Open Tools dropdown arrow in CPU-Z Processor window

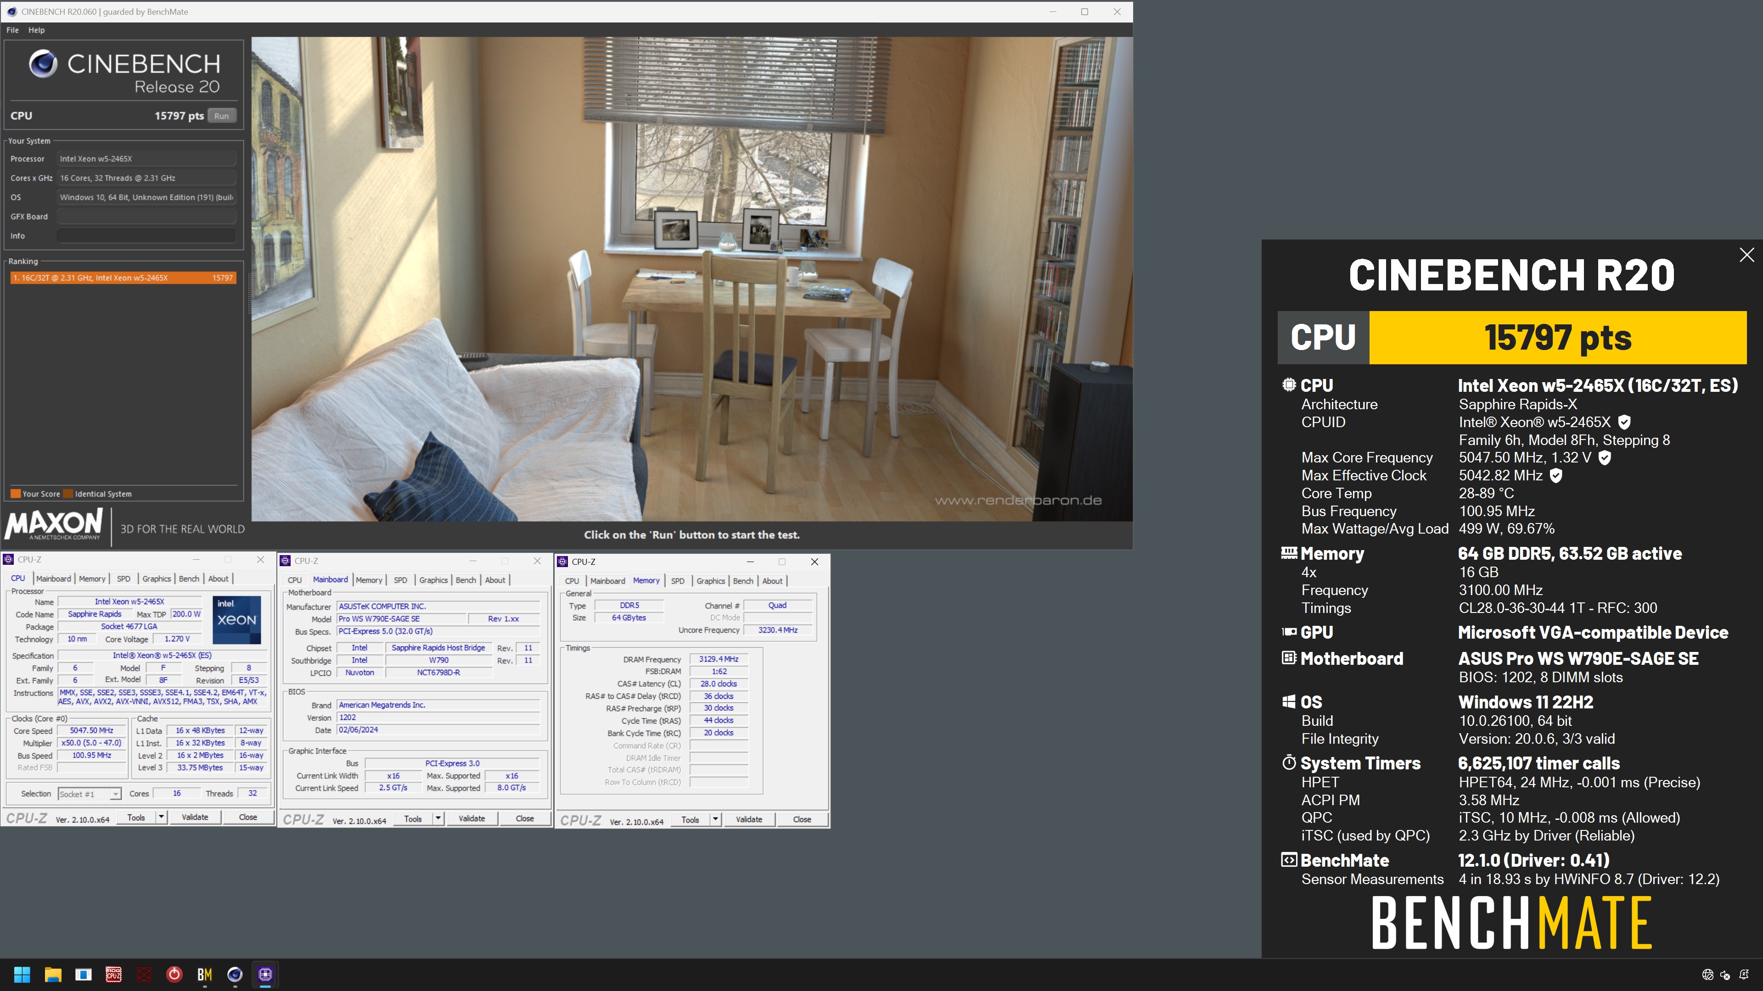click(x=161, y=817)
